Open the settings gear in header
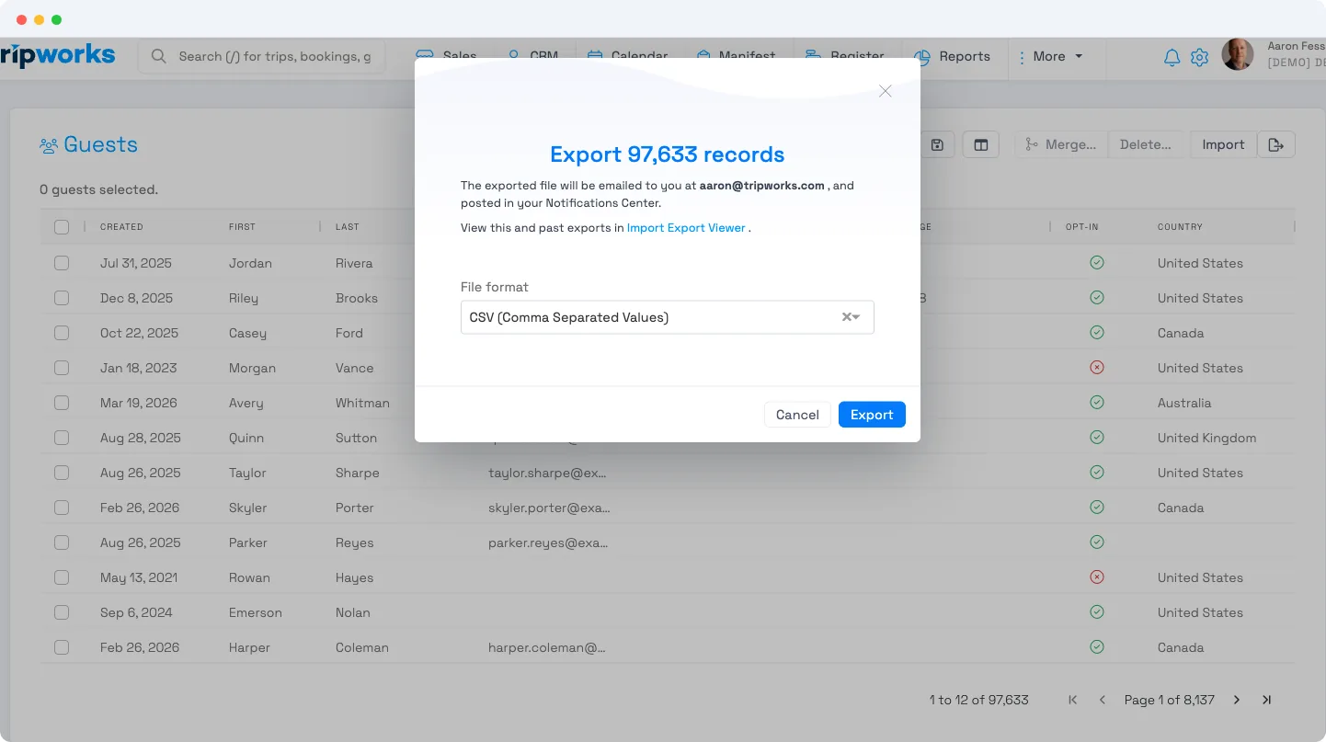This screenshot has width=1326, height=742. coord(1199,57)
